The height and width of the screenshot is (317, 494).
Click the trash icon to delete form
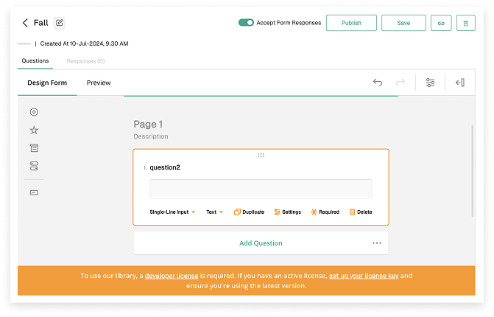click(x=465, y=23)
